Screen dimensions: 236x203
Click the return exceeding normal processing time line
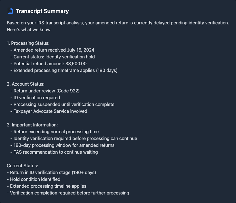coord(56,132)
